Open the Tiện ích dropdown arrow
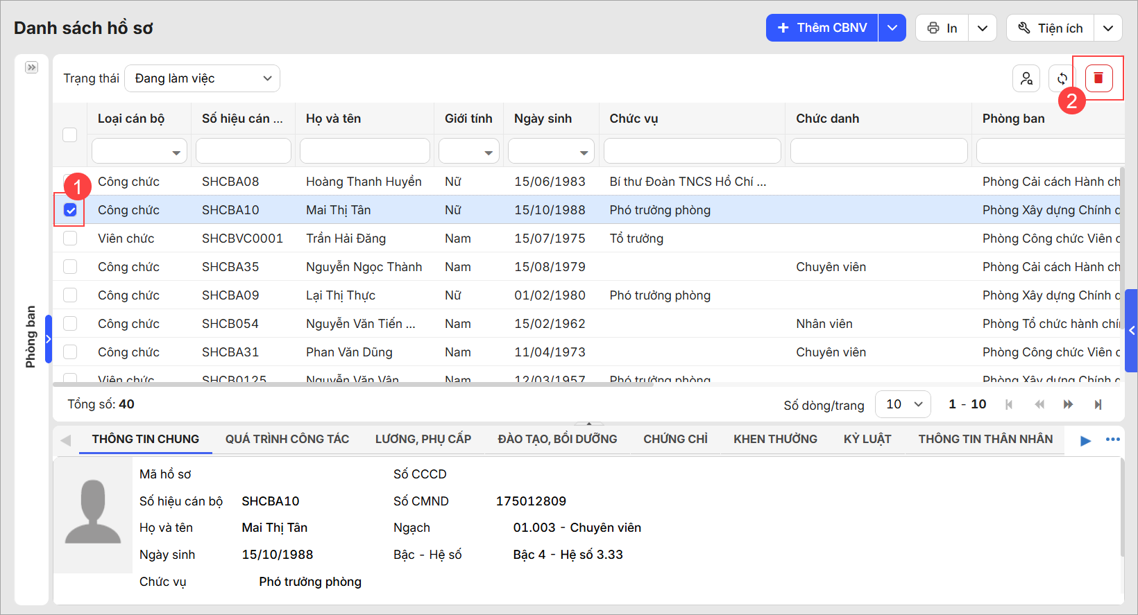 click(x=1108, y=28)
